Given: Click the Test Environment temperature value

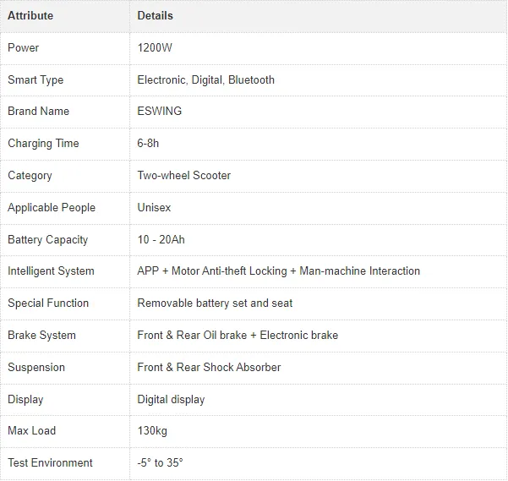Looking at the screenshot, I should click(160, 463).
